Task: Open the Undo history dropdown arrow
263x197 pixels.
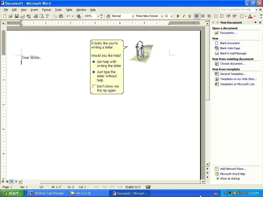Action: coord(73,16)
